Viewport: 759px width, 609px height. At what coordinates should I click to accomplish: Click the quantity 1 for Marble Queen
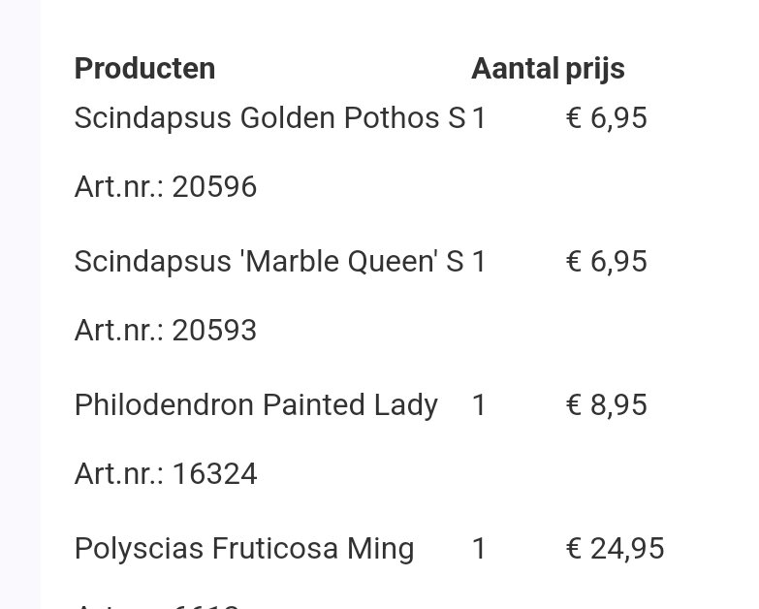[x=479, y=262]
